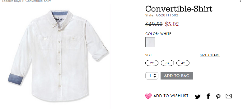Decrease quantity with the down arrow
Image resolution: width=241 pixels, height=112 pixels.
tap(155, 77)
